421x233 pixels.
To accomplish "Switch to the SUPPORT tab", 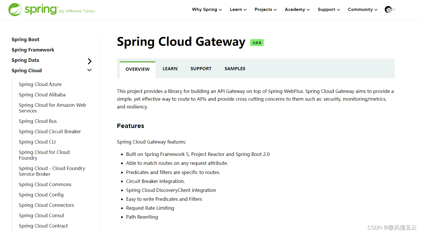I will pyautogui.click(x=201, y=69).
